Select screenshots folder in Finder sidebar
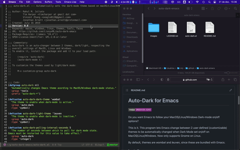Image resolution: width=240 pixels, height=150 pixels. 130,42
